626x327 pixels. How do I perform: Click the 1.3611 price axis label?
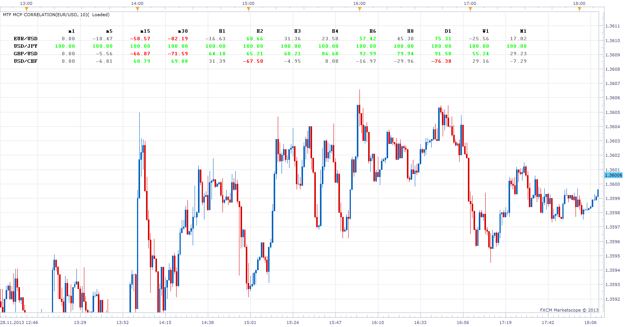(612, 26)
